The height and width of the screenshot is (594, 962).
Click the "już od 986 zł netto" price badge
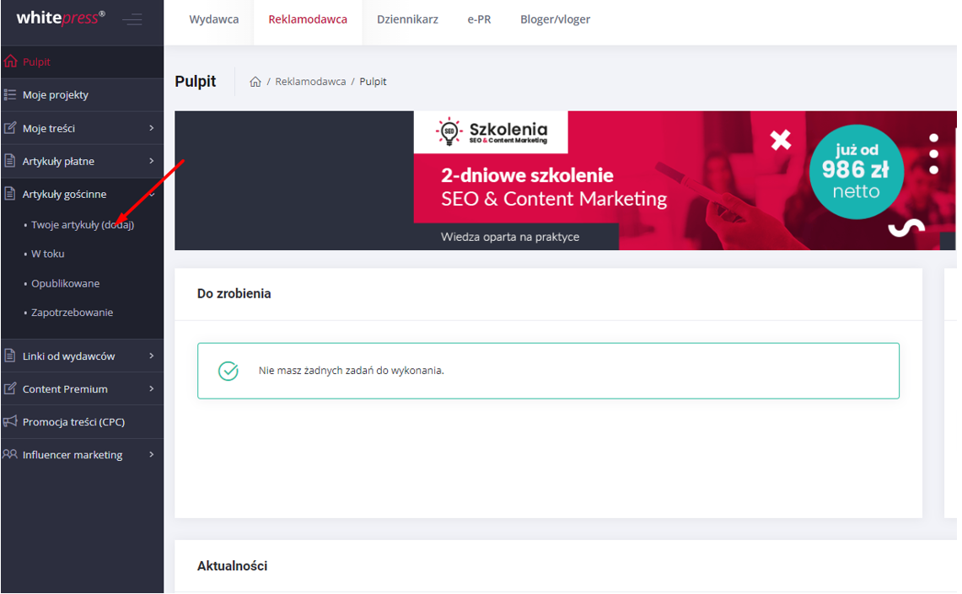(x=857, y=172)
